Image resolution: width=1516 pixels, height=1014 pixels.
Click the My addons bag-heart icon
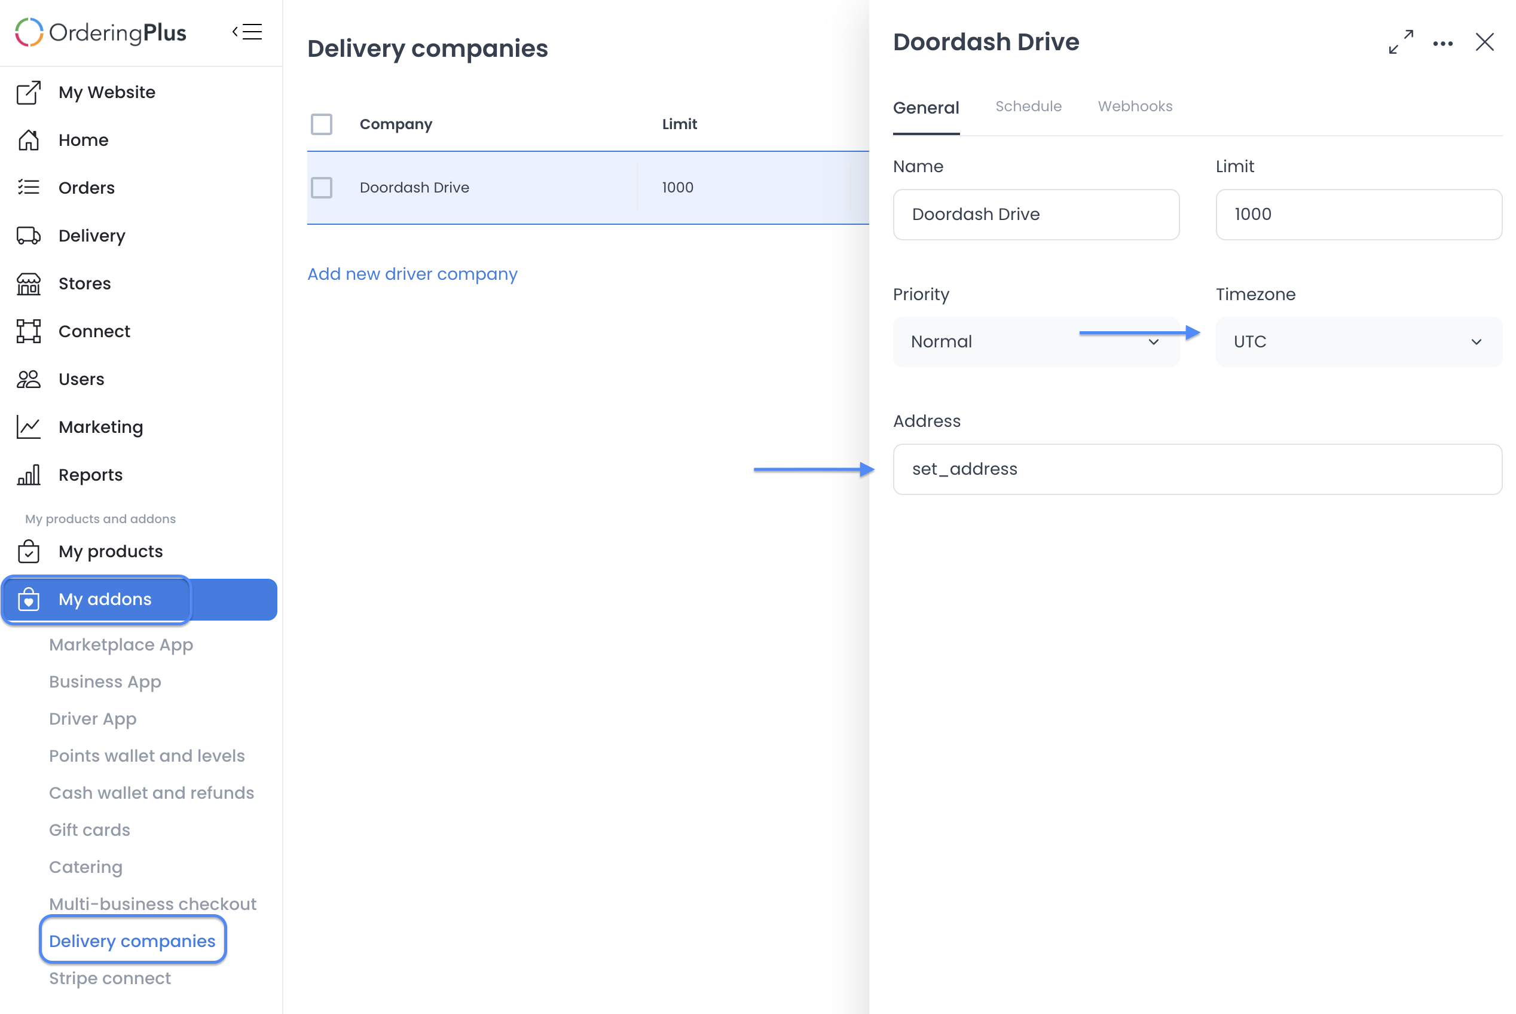click(29, 600)
